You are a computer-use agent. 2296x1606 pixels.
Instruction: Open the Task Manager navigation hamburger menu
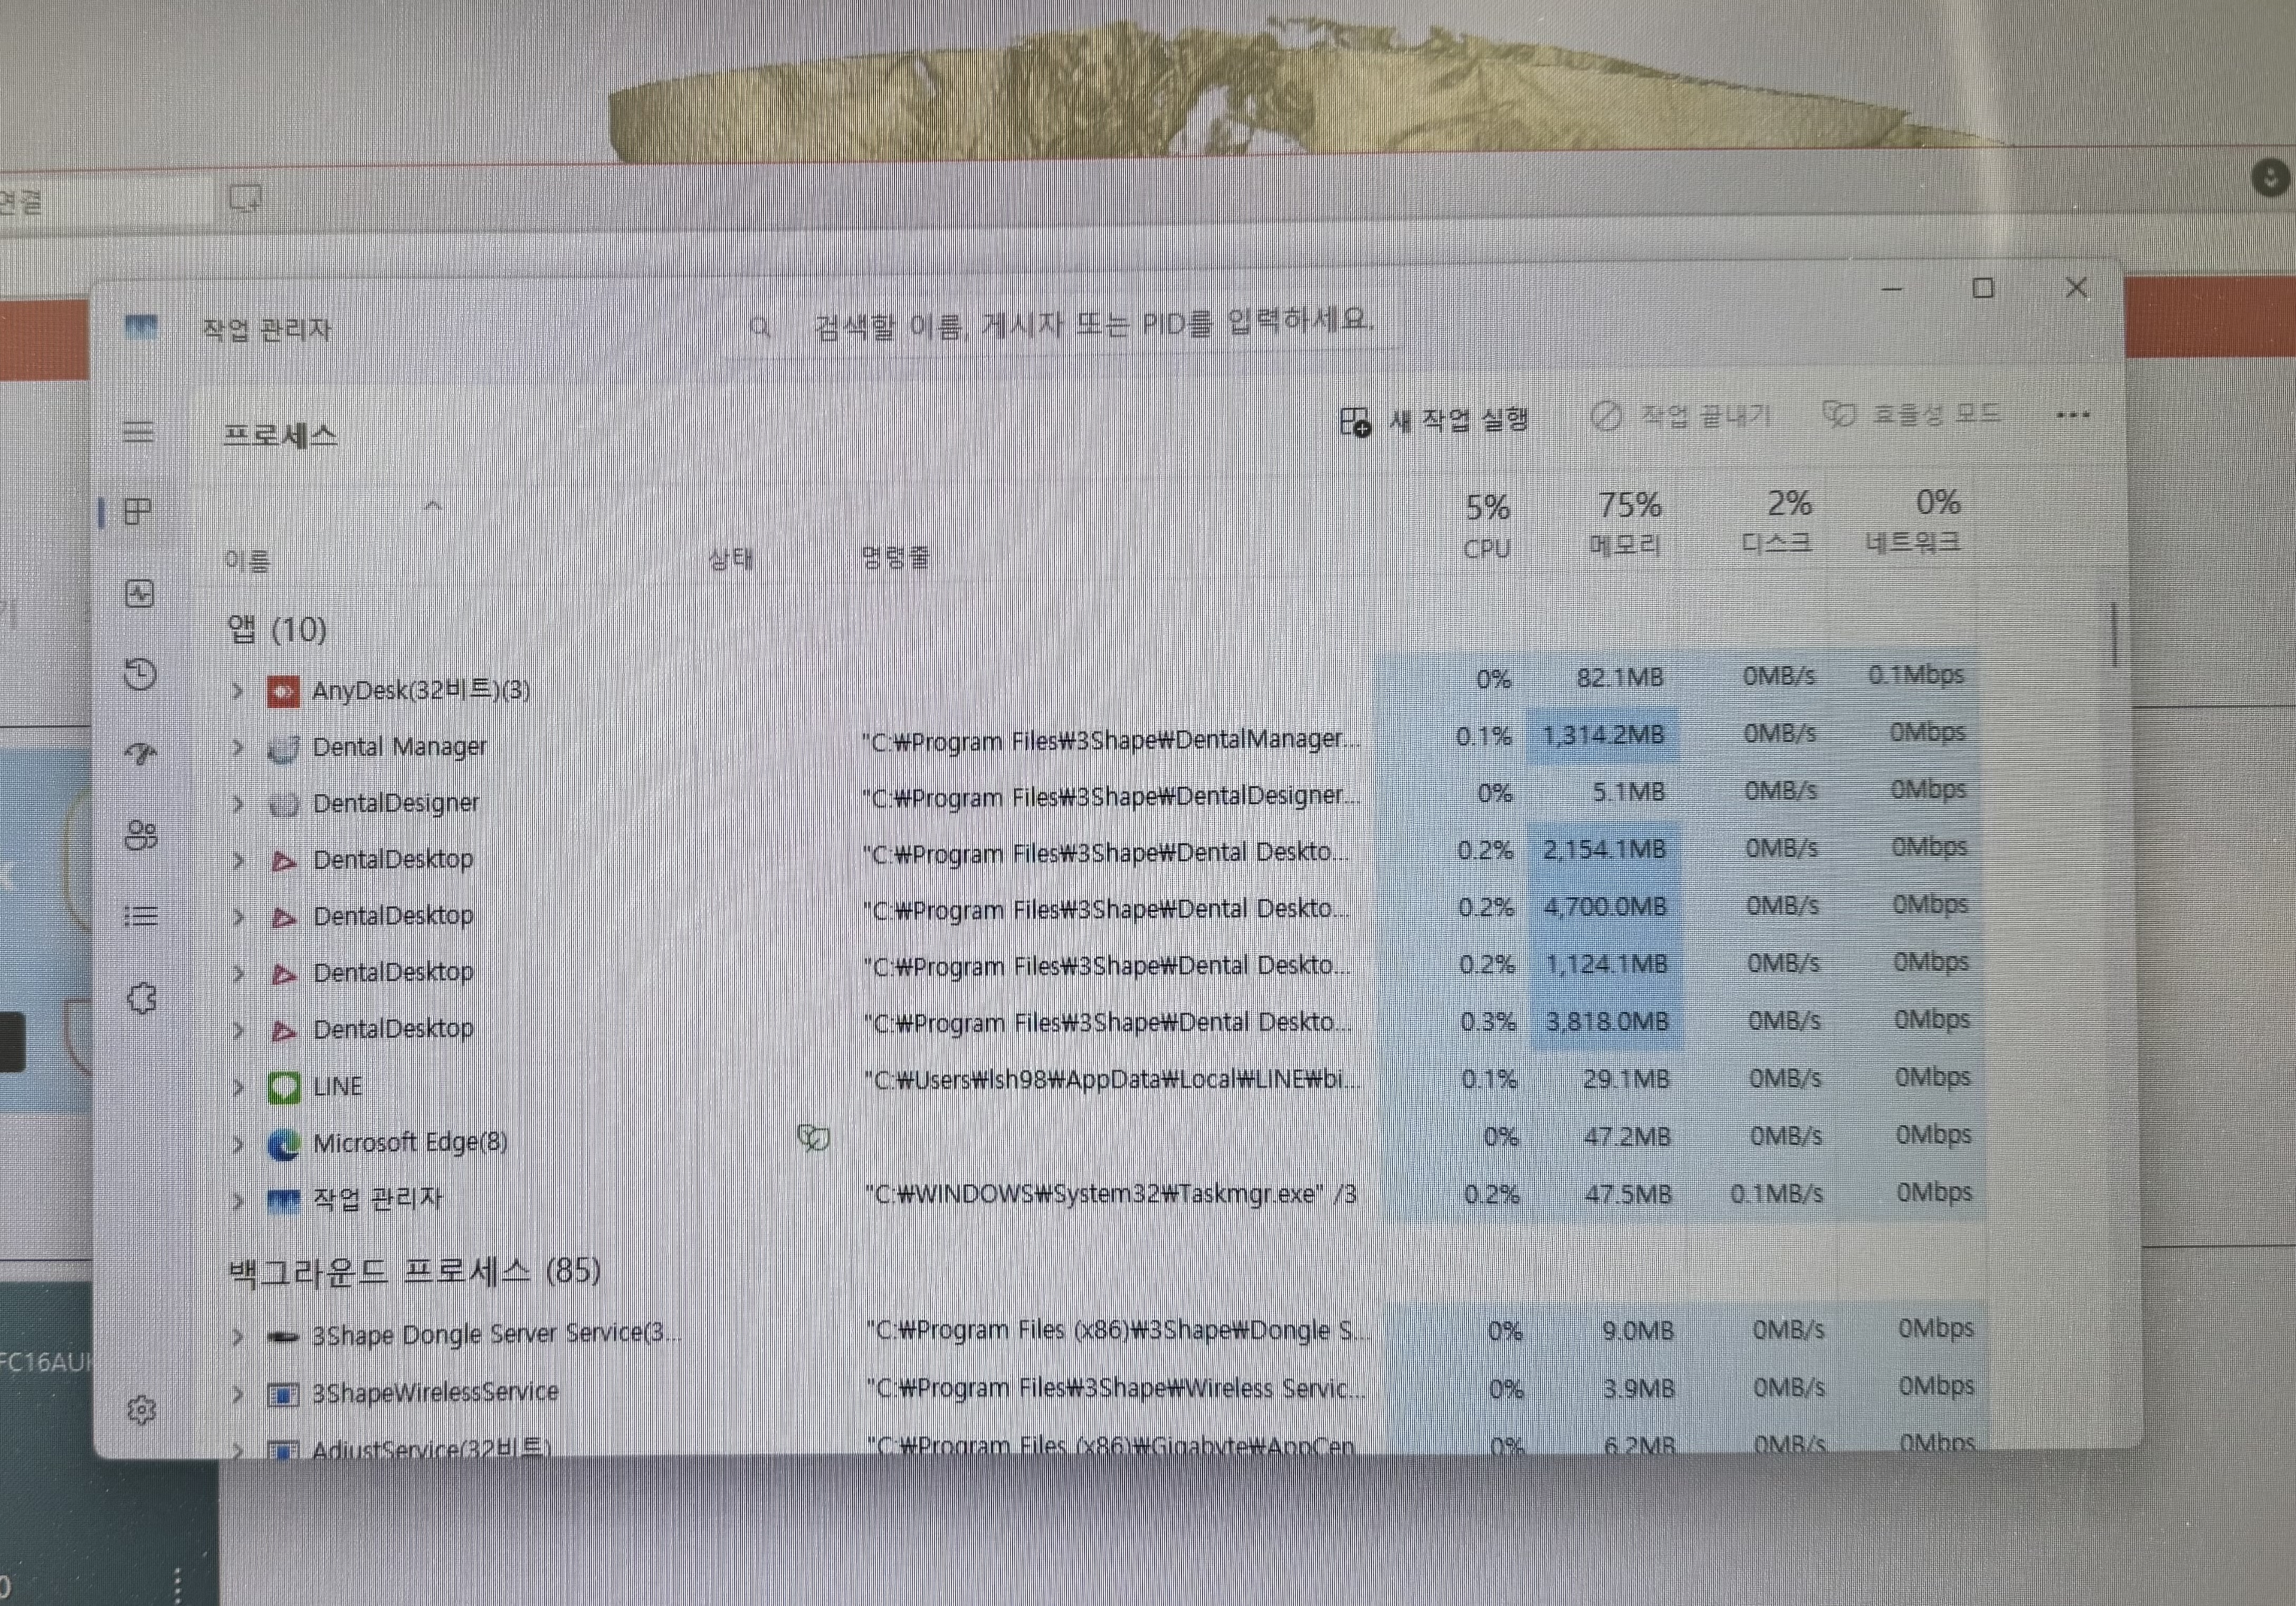tap(138, 432)
